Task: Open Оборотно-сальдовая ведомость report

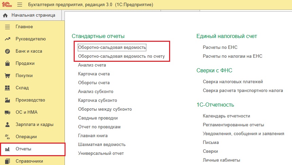Action: 112,48
